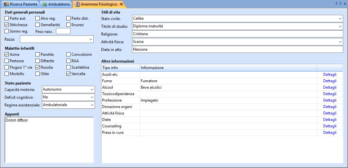Click the Peso nasc. input field
Screen dimensions: 348x168
(63, 31)
